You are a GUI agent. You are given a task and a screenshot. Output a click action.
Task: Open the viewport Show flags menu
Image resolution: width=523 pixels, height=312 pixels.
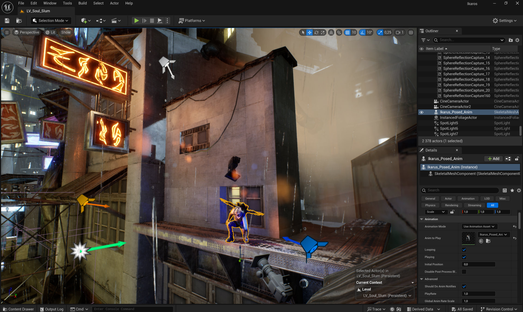click(66, 32)
